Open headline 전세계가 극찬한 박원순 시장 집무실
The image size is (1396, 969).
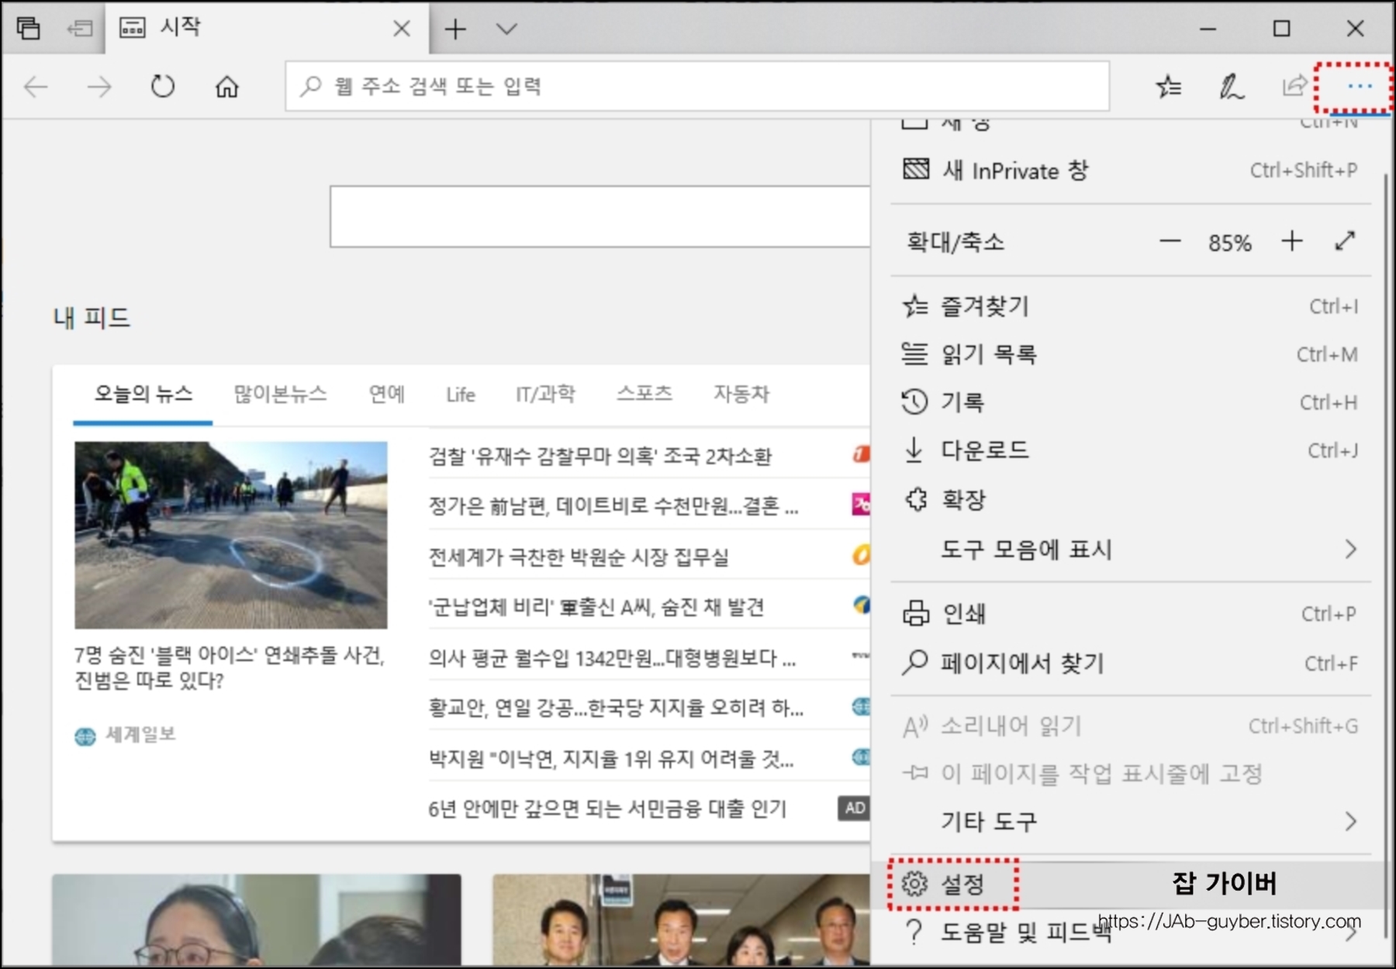coord(579,557)
